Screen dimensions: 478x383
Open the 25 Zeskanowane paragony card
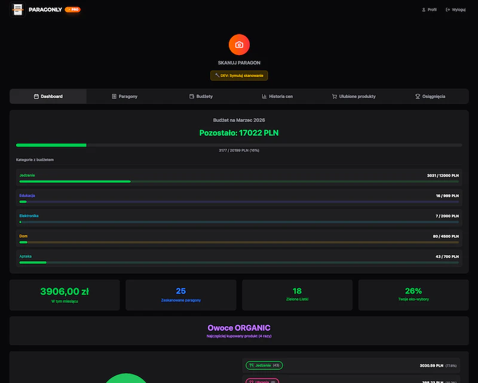pyautogui.click(x=181, y=295)
